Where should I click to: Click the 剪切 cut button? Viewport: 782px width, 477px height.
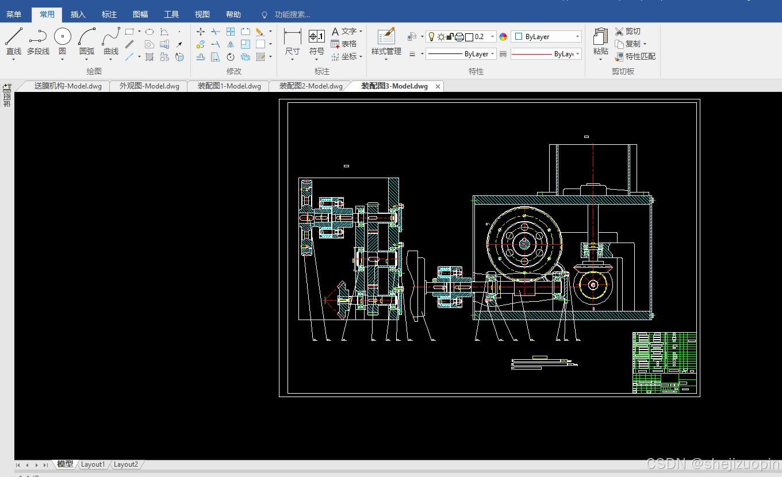628,31
